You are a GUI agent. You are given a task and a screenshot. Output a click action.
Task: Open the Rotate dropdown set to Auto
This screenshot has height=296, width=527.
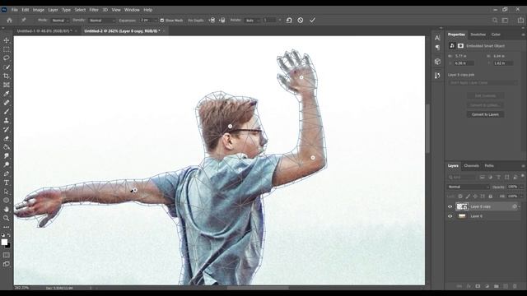tap(253, 21)
